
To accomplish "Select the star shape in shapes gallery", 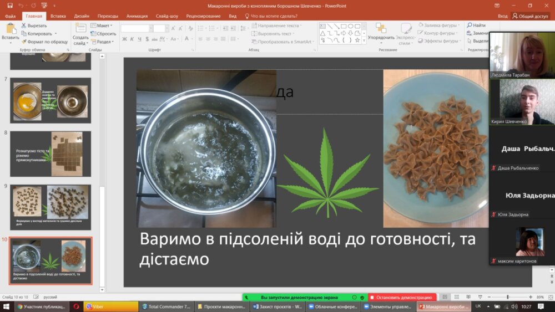I will [357, 40].
